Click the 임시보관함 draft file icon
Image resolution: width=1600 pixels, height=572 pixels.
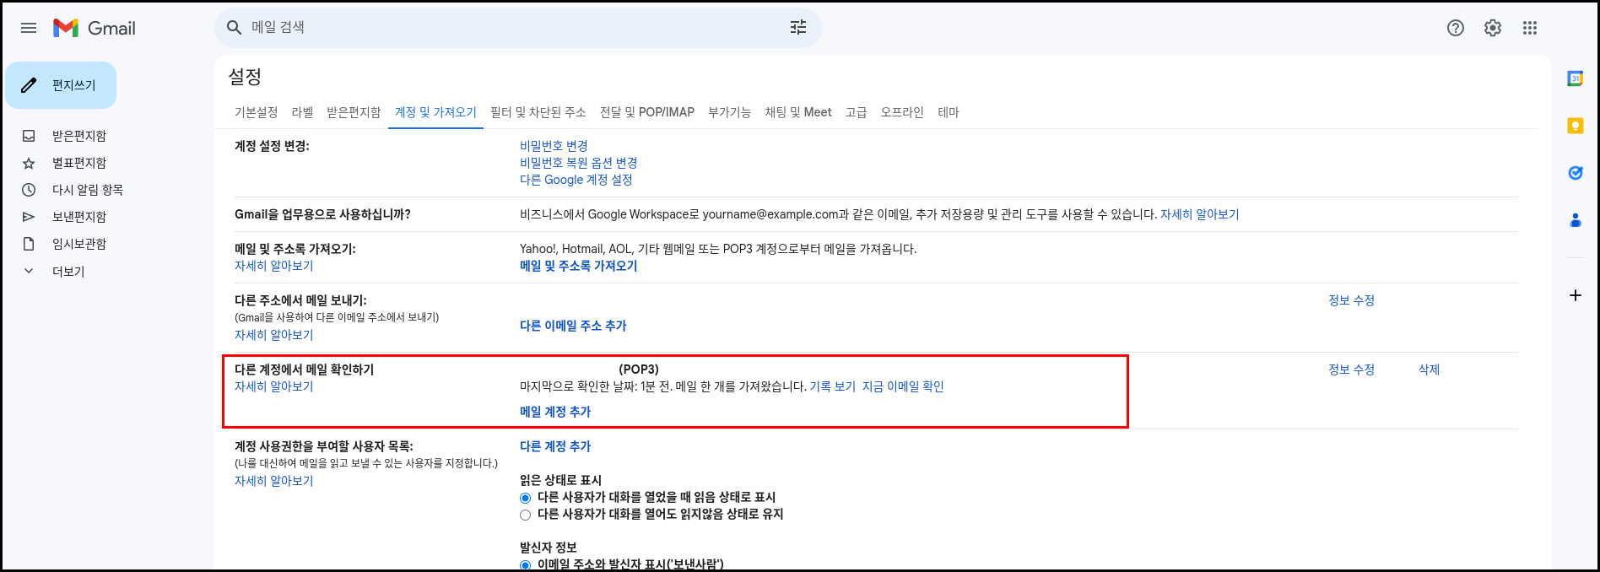click(x=29, y=244)
